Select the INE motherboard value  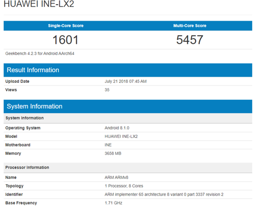[x=108, y=145]
